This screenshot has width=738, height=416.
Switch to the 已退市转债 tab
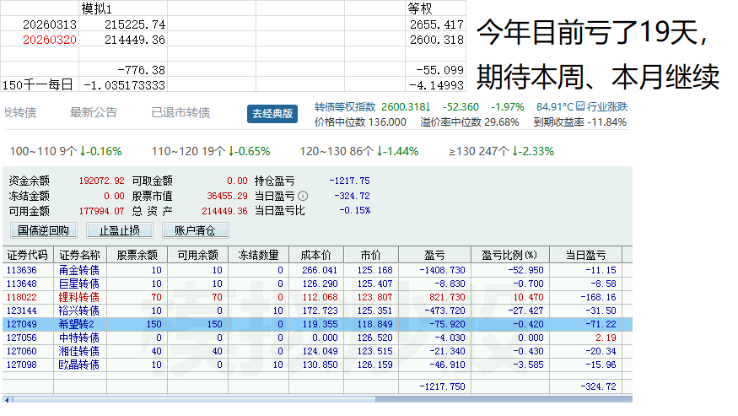point(180,113)
